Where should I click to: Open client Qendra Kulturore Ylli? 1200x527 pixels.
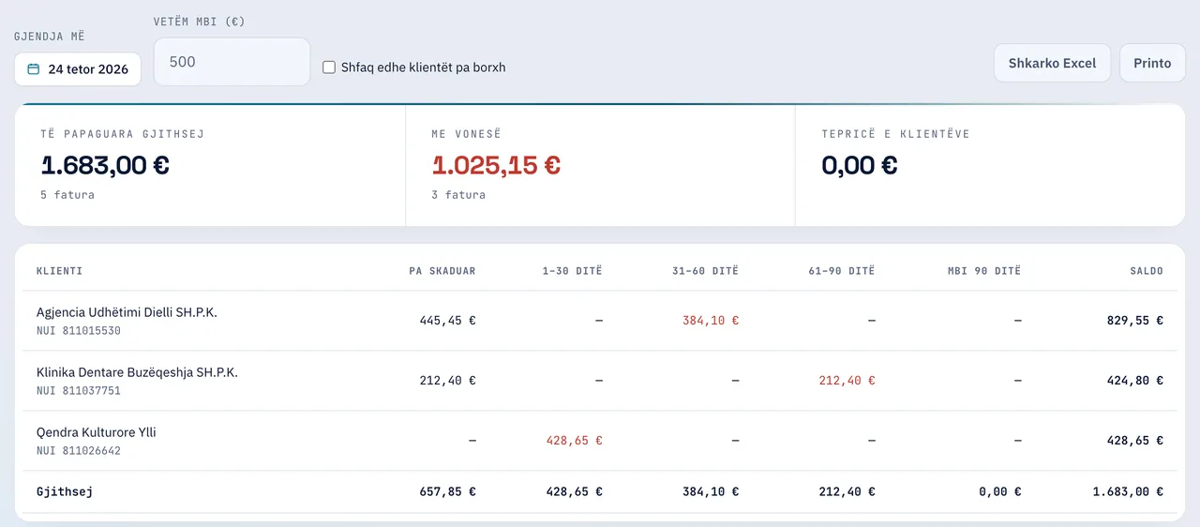click(x=97, y=432)
